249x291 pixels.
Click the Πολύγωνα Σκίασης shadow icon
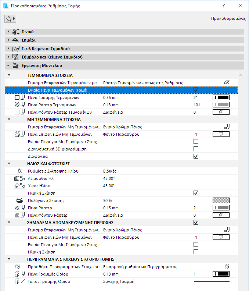pyautogui.click(x=19, y=200)
